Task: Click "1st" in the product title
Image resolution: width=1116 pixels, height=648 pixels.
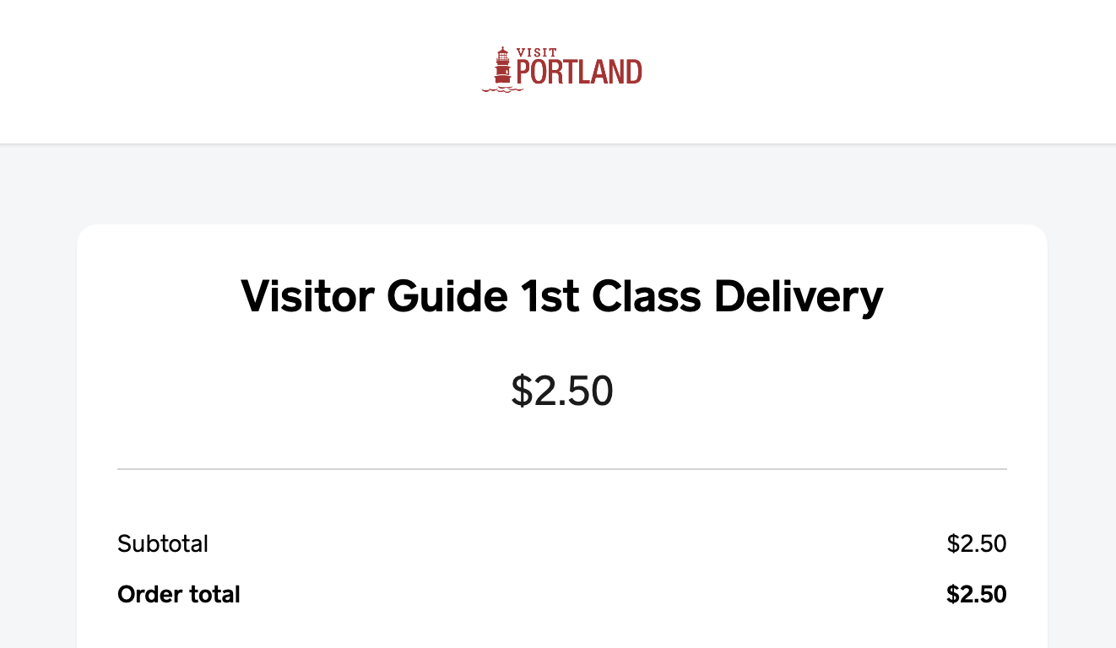Action: 544,297
